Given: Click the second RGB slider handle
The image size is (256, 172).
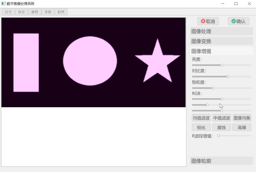Looking at the screenshot, I should tap(207, 105).
